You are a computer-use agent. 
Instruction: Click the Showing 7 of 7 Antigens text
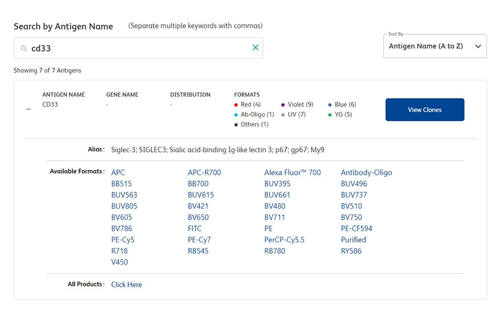coord(48,70)
